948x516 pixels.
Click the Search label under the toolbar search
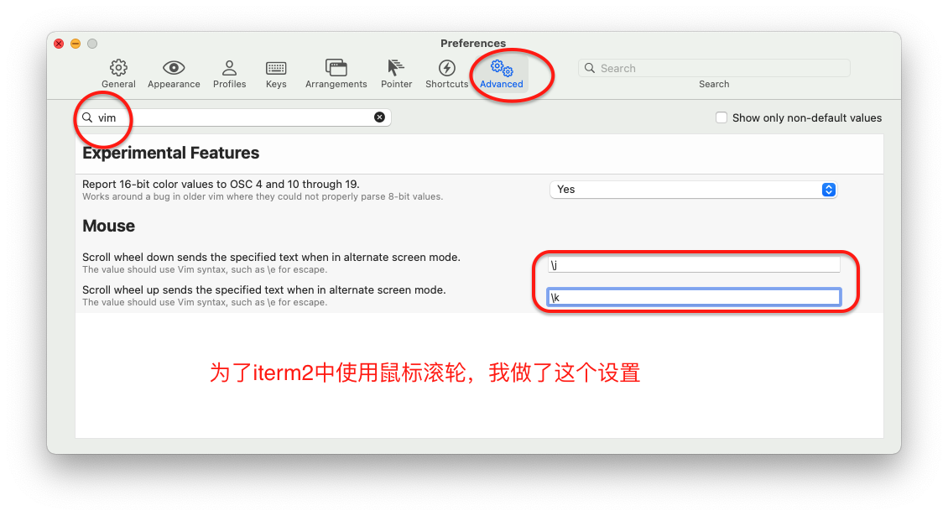(714, 84)
